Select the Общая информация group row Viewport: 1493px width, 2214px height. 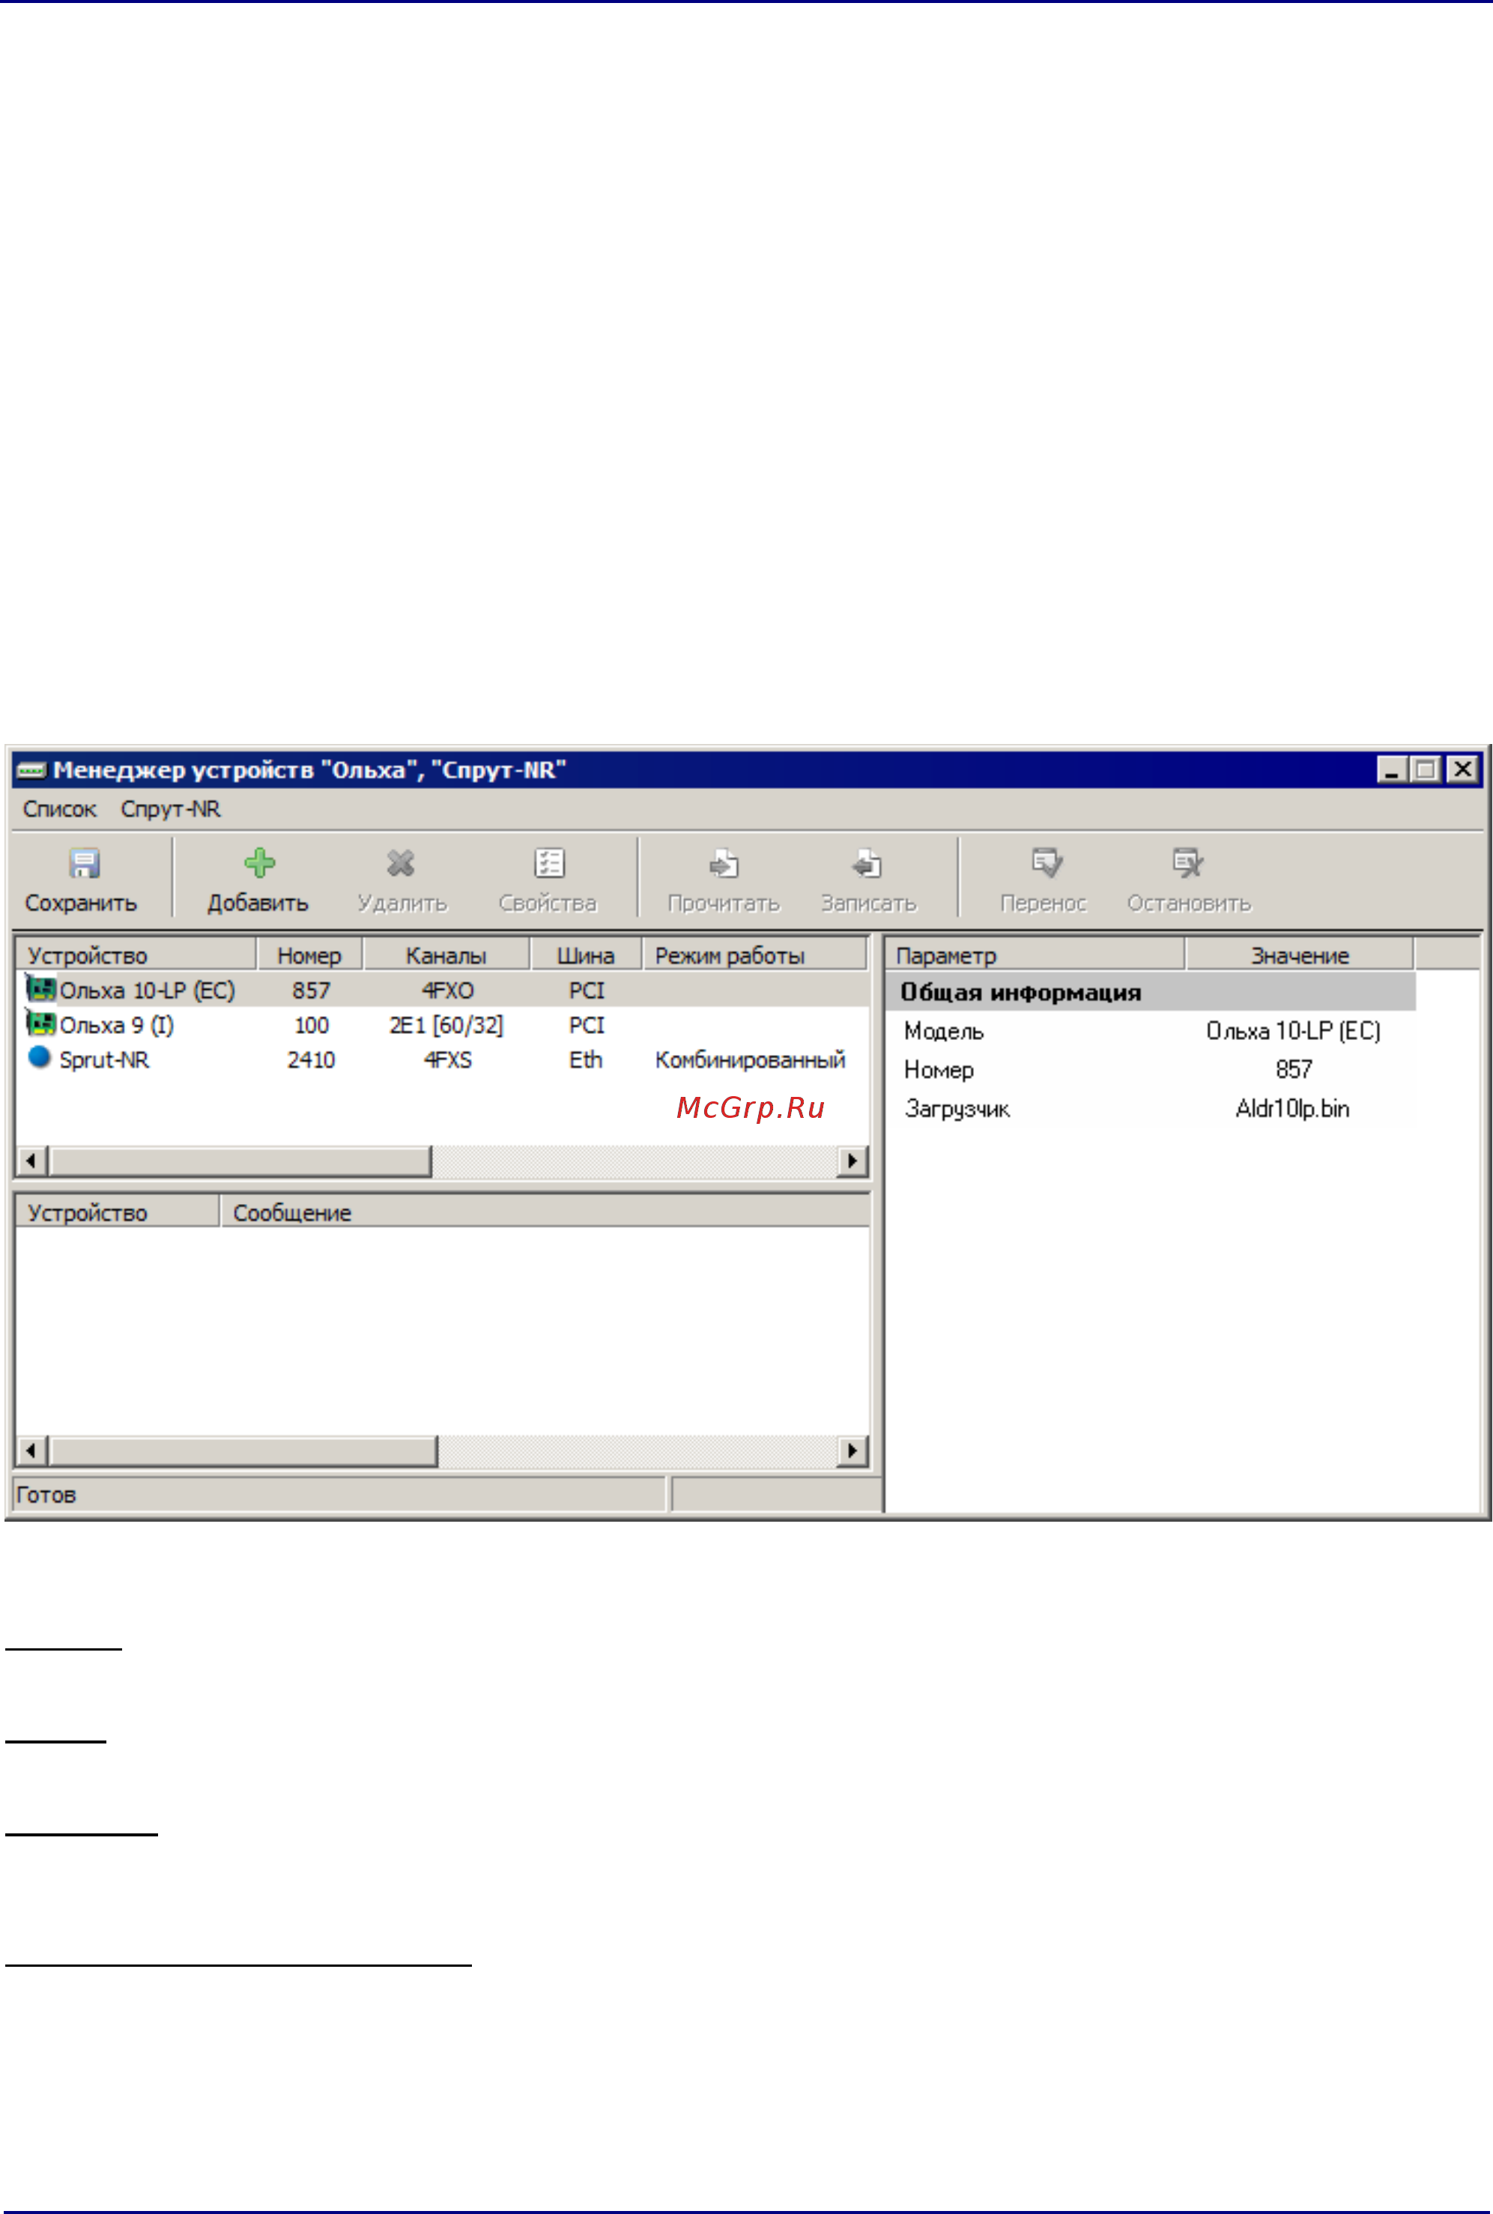(1150, 992)
